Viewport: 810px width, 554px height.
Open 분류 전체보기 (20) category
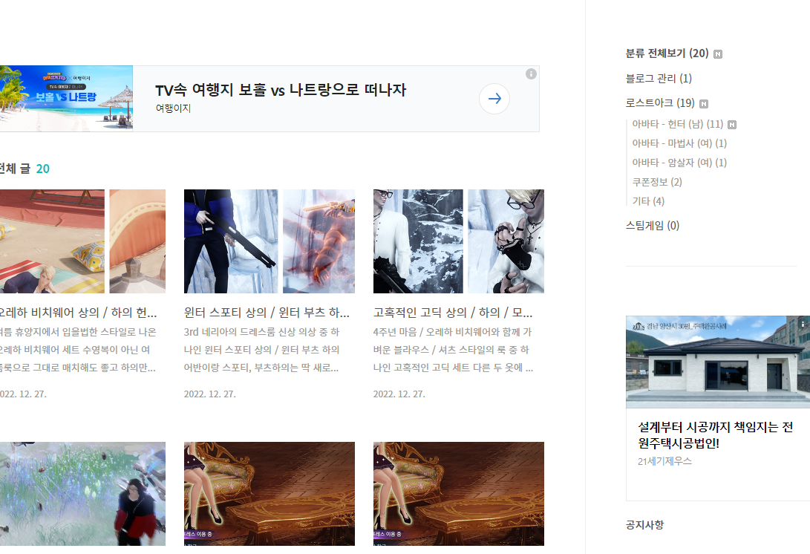(667, 53)
